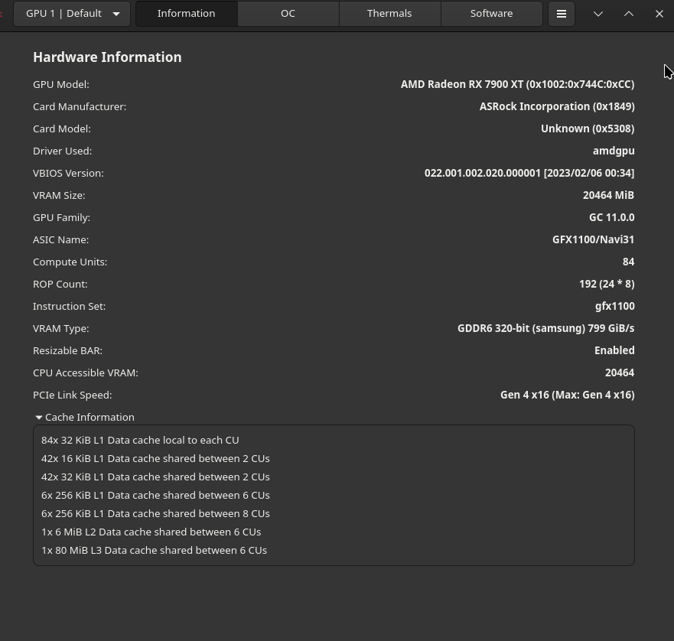The image size is (674, 641).
Task: Select GPU family value GC 11.0.0
Action: click(612, 217)
